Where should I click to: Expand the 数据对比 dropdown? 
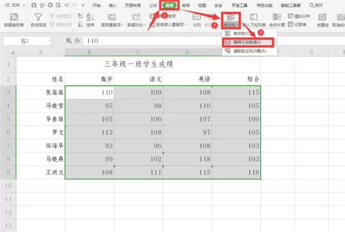136,25
